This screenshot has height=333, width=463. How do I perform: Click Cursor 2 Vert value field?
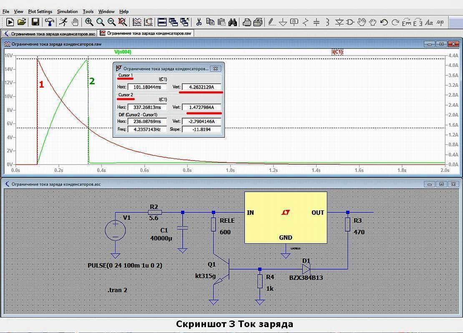click(201, 107)
